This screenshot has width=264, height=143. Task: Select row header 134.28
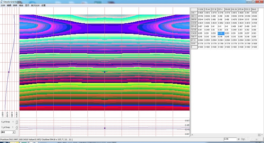194,33
